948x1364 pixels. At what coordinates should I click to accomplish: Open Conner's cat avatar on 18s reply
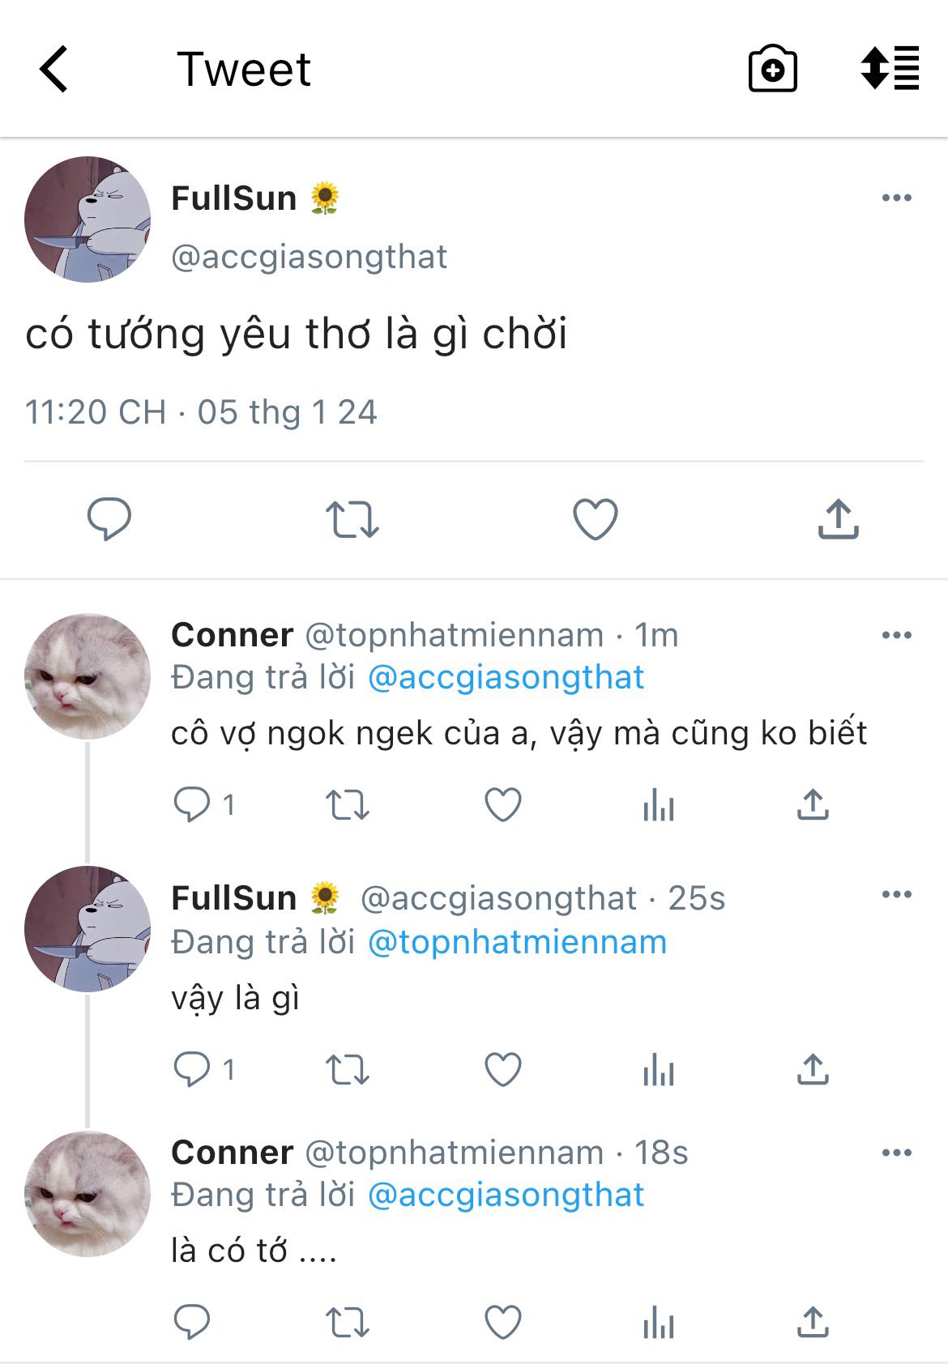(88, 1194)
